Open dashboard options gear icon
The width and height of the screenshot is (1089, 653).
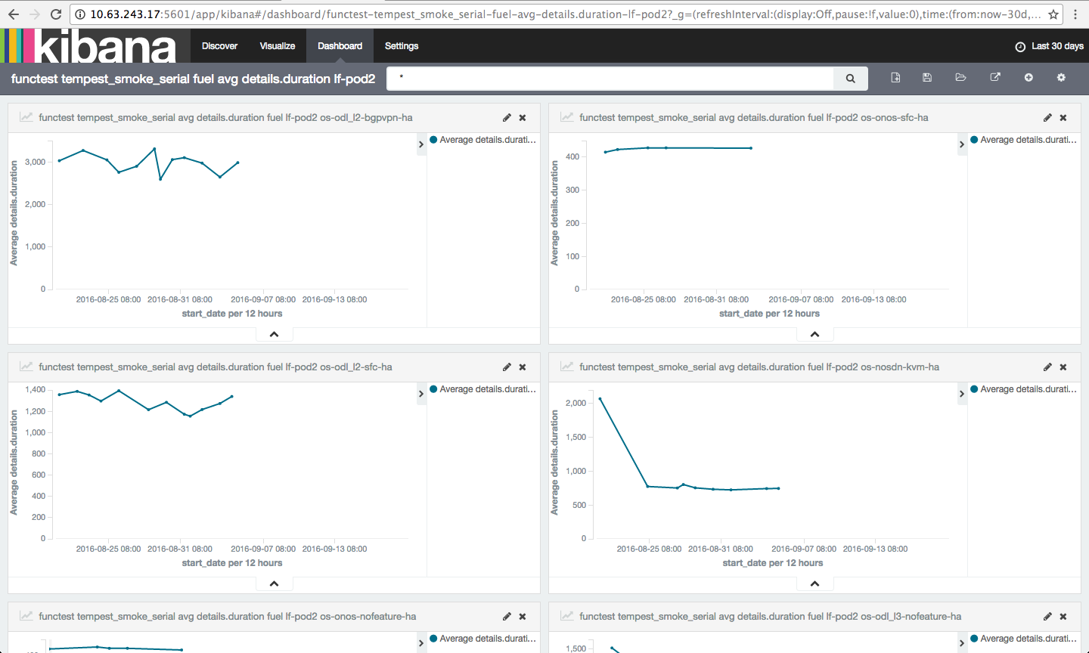(x=1061, y=78)
